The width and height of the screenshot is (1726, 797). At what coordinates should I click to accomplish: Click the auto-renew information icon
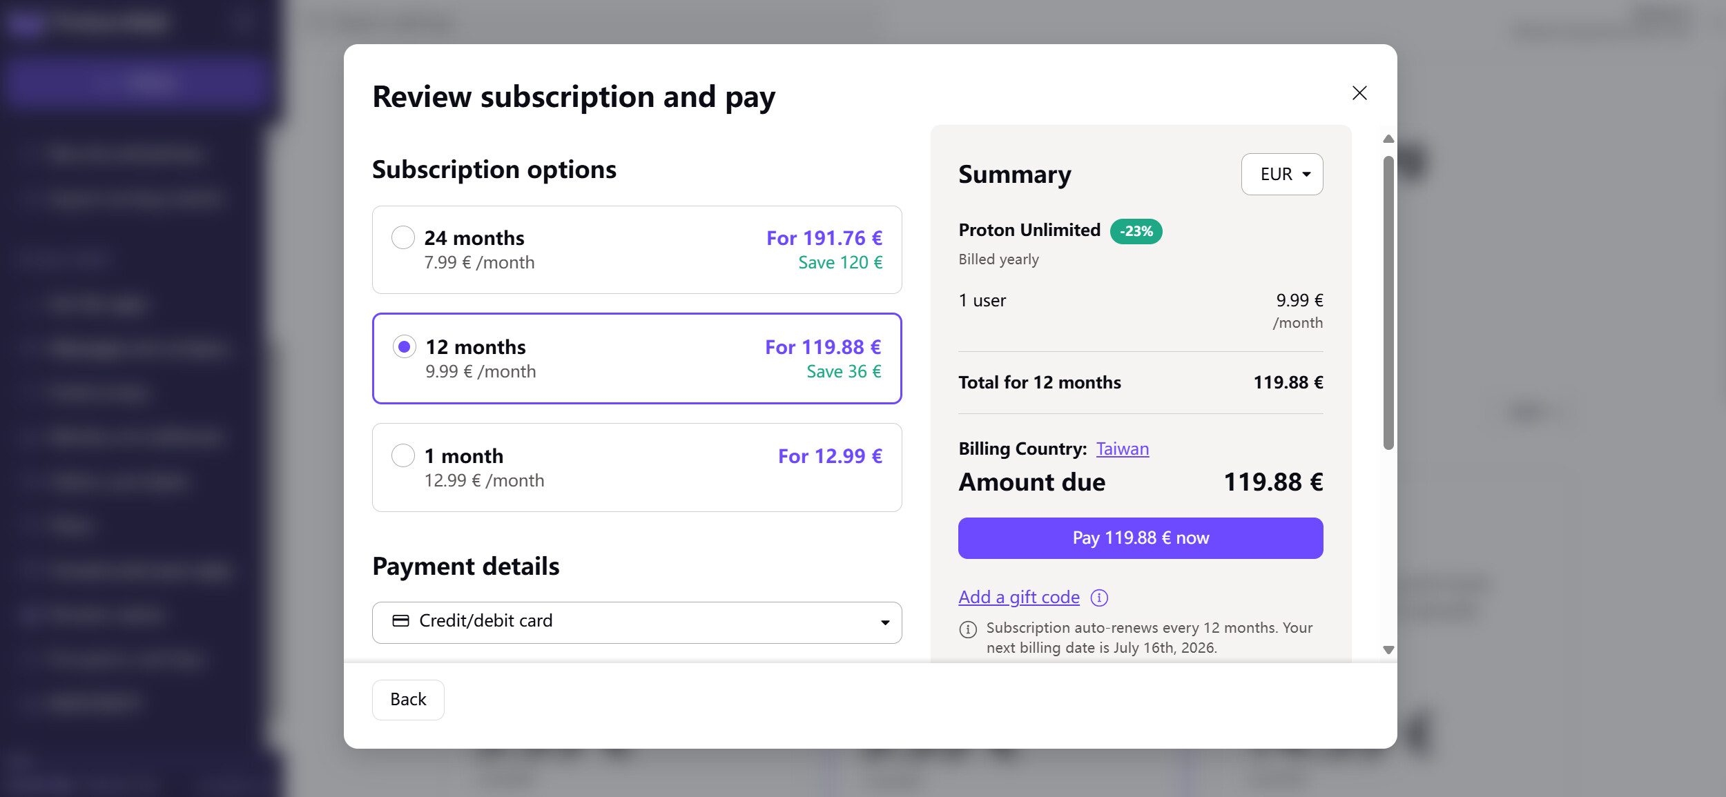[968, 629]
